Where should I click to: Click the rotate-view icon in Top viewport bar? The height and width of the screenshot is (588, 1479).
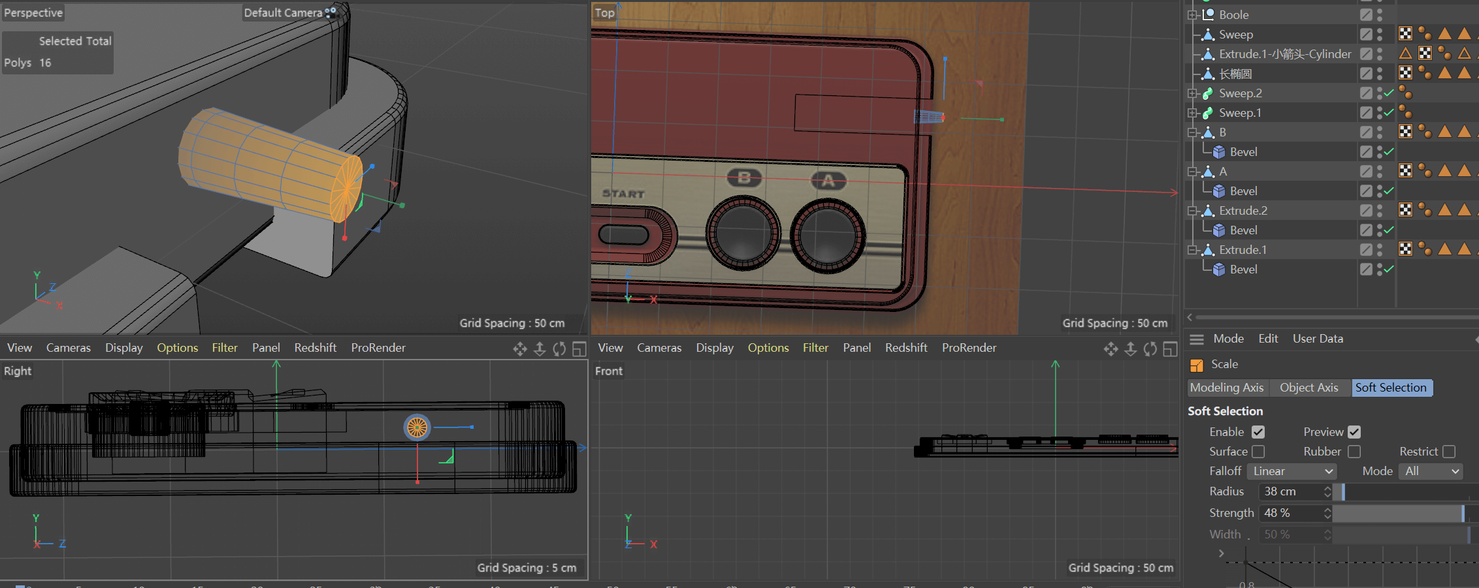coord(1150,349)
